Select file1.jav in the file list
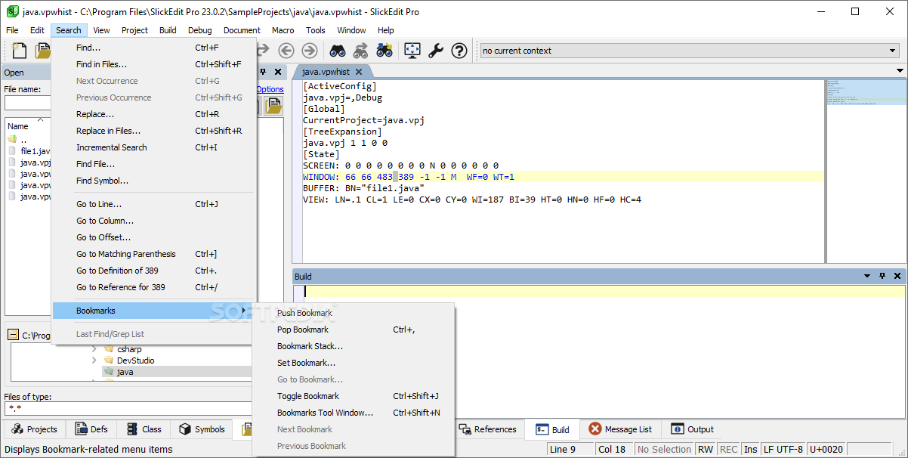908x458 pixels. (29, 151)
